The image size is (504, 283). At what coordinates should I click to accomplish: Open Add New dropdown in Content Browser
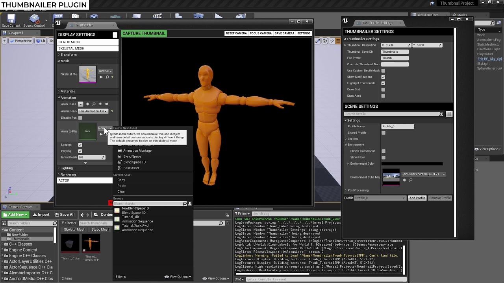coord(15,215)
